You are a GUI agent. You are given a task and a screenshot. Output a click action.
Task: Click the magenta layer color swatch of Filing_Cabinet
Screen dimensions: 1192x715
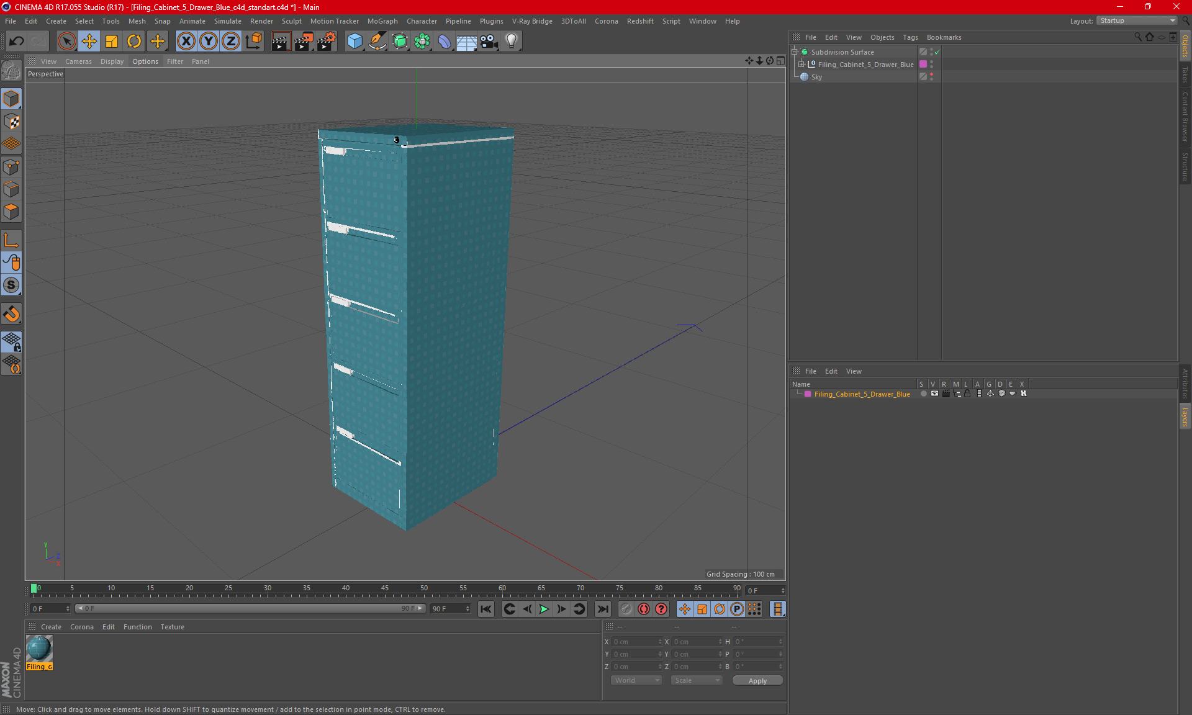coord(923,65)
